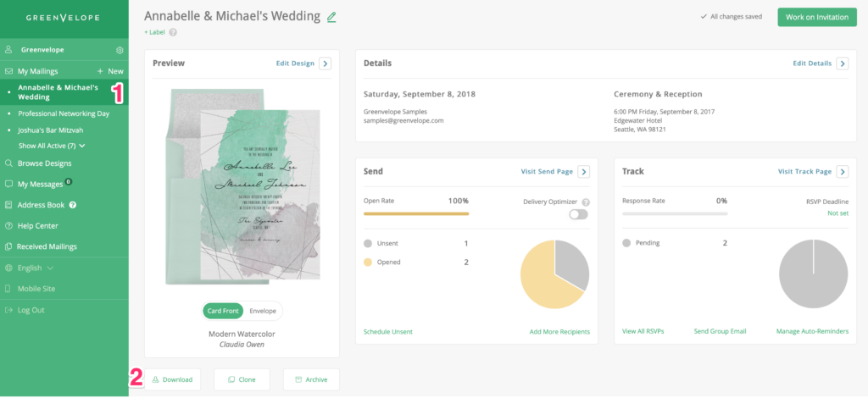Click the gray Pending legend dot
Image resolution: width=868 pixels, height=398 pixels.
tap(626, 243)
